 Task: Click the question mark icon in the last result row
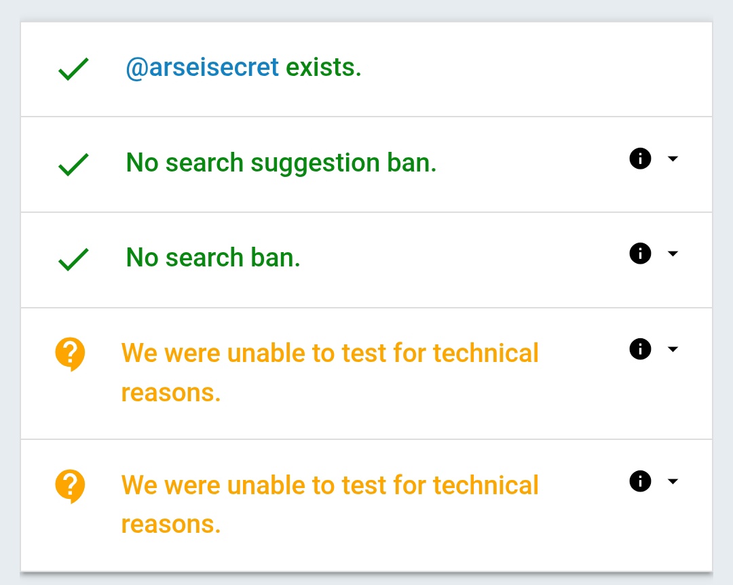click(x=70, y=487)
